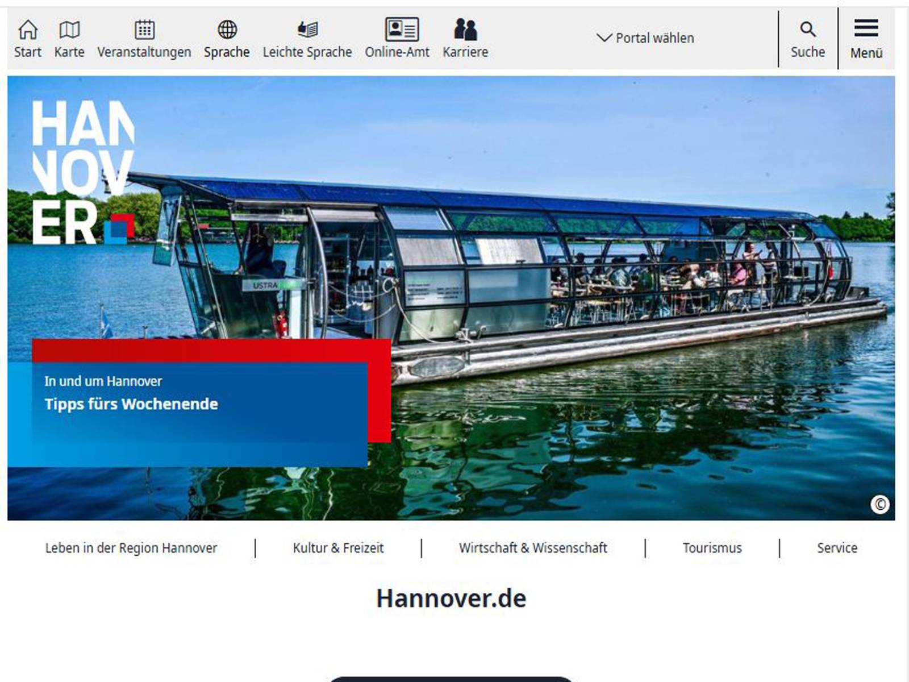Open Kultur & Freizeit section
This screenshot has height=682, width=909.
coord(338,548)
